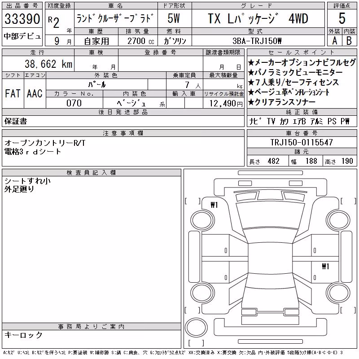Select seating capacity 7人
This screenshot has height=359, width=359.
point(193,85)
